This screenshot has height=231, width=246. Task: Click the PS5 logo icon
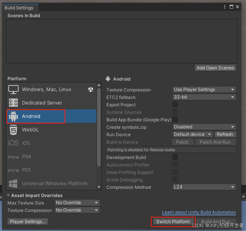13,171
